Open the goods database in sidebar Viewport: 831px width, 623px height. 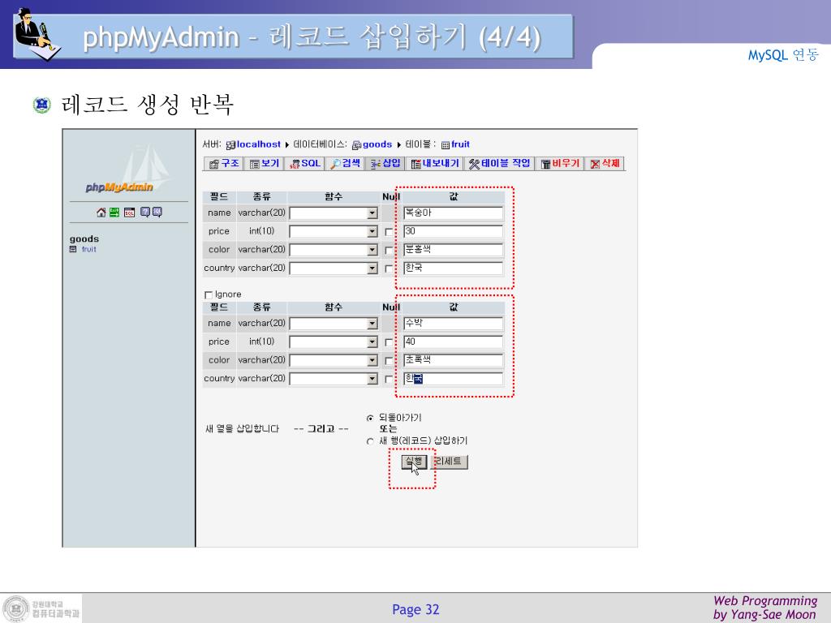coord(84,239)
